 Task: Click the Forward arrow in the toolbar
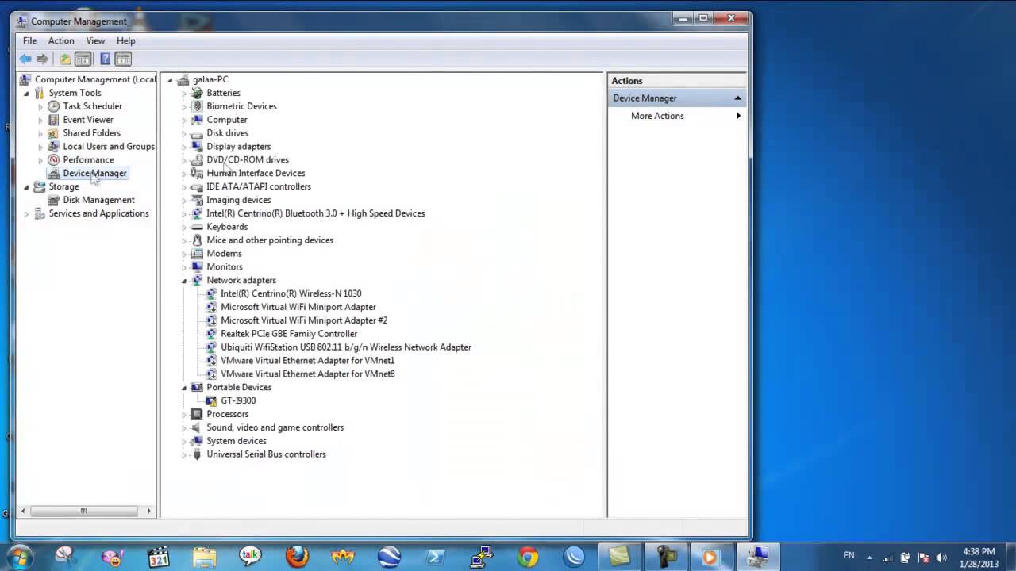42,59
